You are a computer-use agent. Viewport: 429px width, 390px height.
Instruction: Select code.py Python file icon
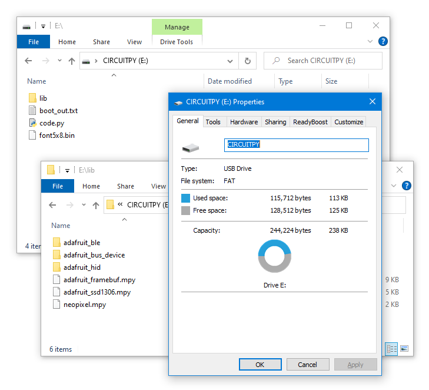(32, 123)
